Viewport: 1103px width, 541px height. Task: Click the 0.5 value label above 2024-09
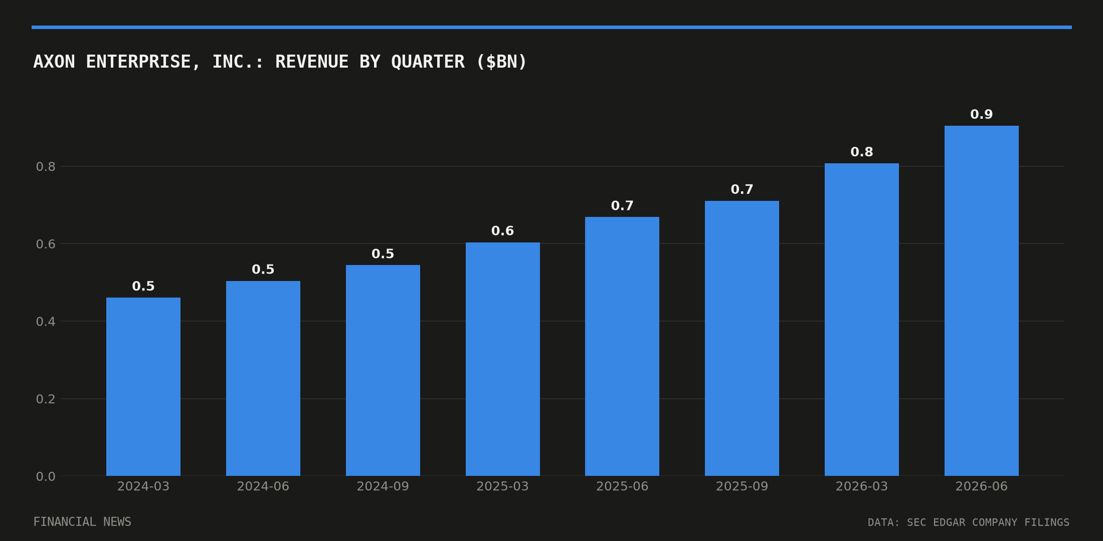[383, 253]
